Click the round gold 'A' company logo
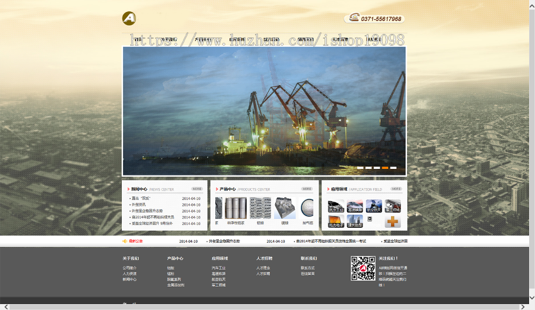535x310 pixels. coord(129,18)
